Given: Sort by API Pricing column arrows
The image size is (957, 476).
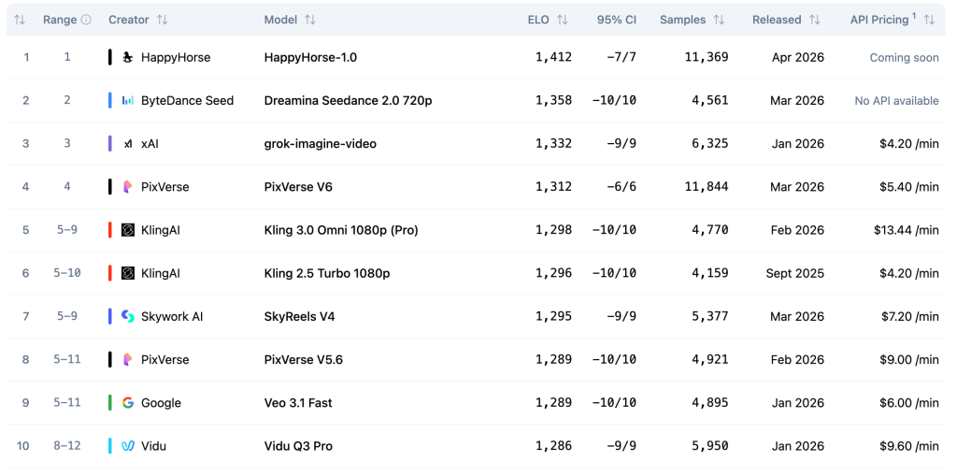Looking at the screenshot, I should click(929, 20).
